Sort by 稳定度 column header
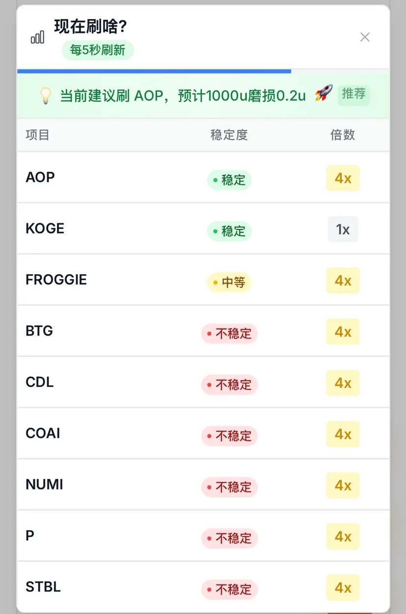This screenshot has width=406, height=614. 229,135
